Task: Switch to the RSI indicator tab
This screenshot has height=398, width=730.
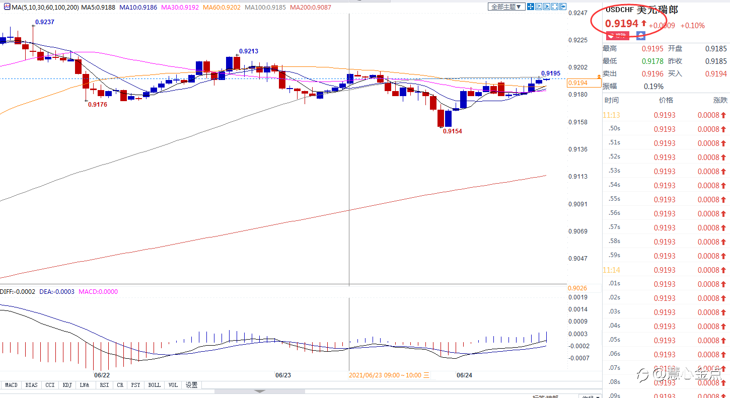Action: (x=104, y=385)
